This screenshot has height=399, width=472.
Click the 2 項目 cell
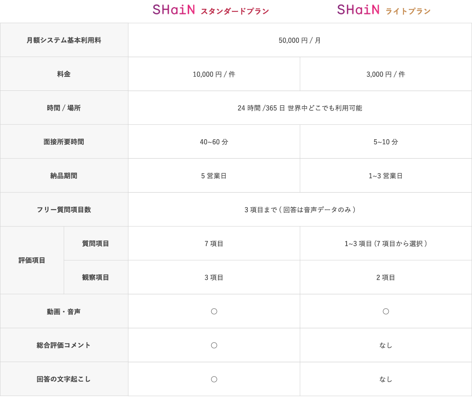(386, 278)
